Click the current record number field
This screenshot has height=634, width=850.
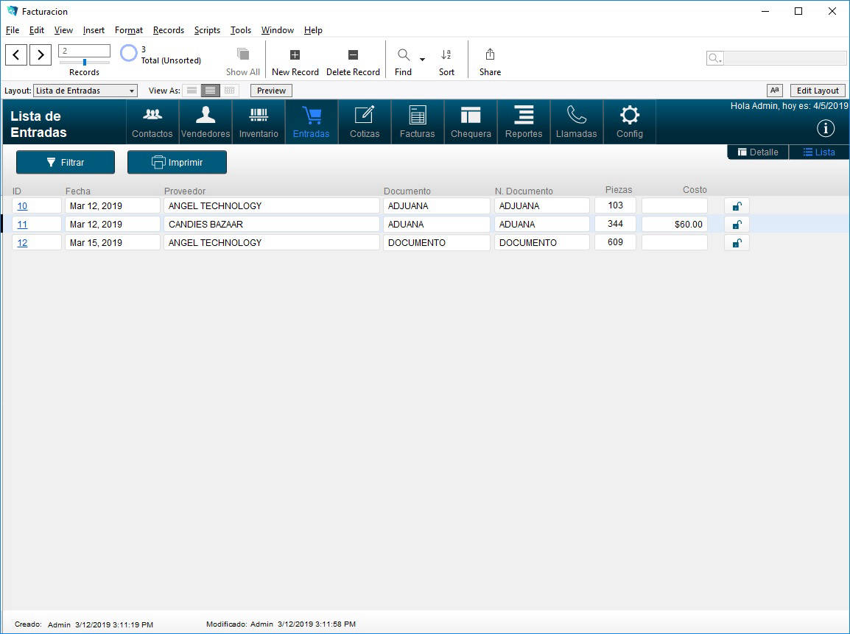click(x=84, y=51)
